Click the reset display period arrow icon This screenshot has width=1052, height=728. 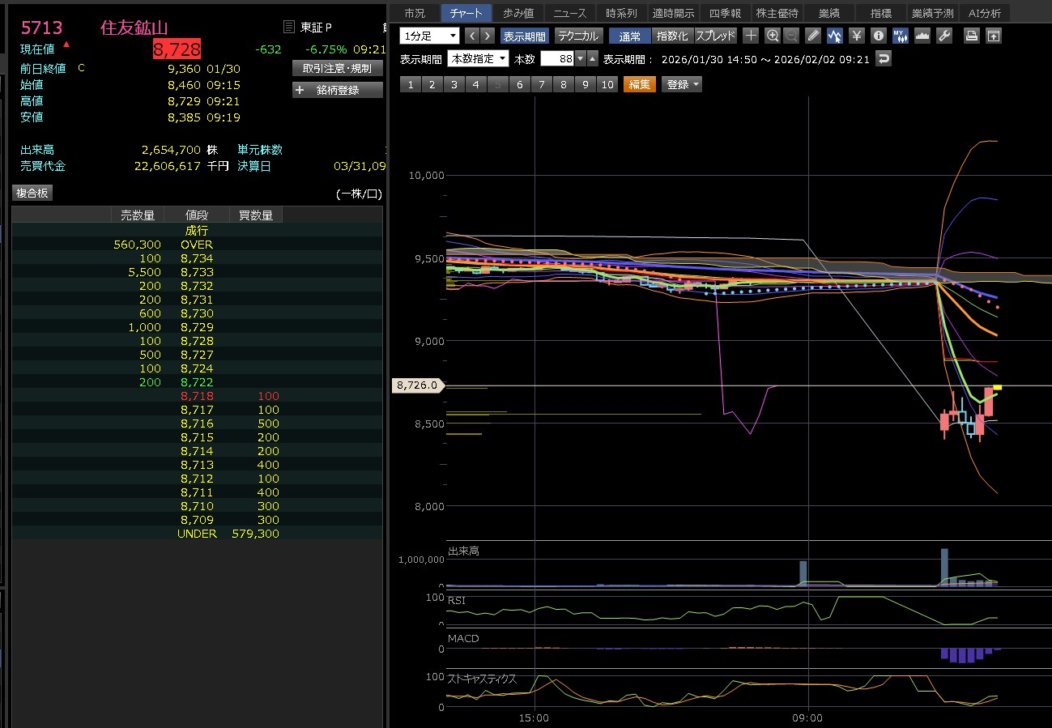point(884,59)
